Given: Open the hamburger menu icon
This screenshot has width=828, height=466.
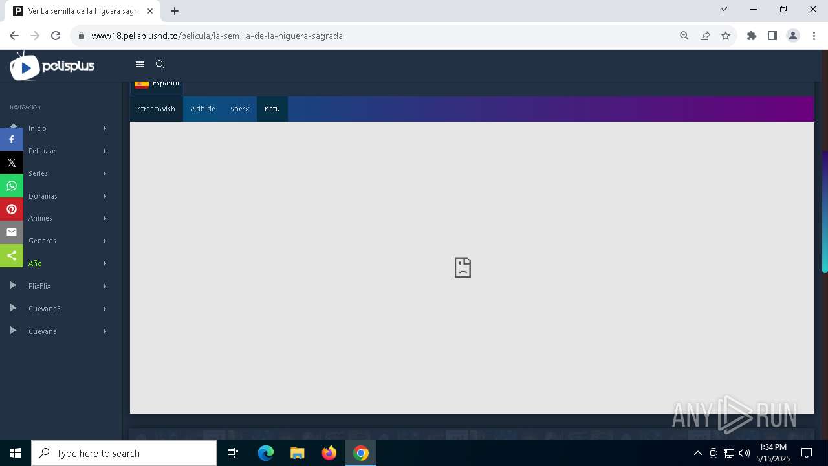Looking at the screenshot, I should [140, 64].
